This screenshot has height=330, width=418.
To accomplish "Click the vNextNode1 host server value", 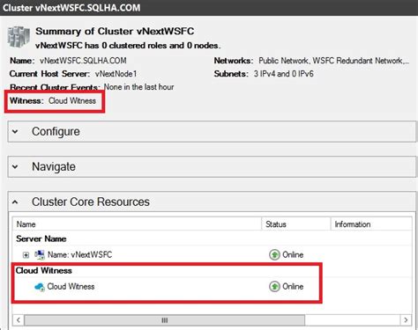I will 116,74.
